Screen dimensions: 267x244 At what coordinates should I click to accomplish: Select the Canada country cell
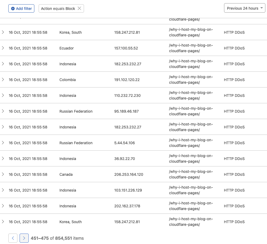click(66, 174)
